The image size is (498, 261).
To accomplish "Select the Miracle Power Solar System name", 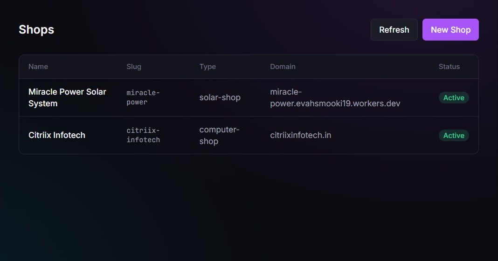I will [67, 97].
